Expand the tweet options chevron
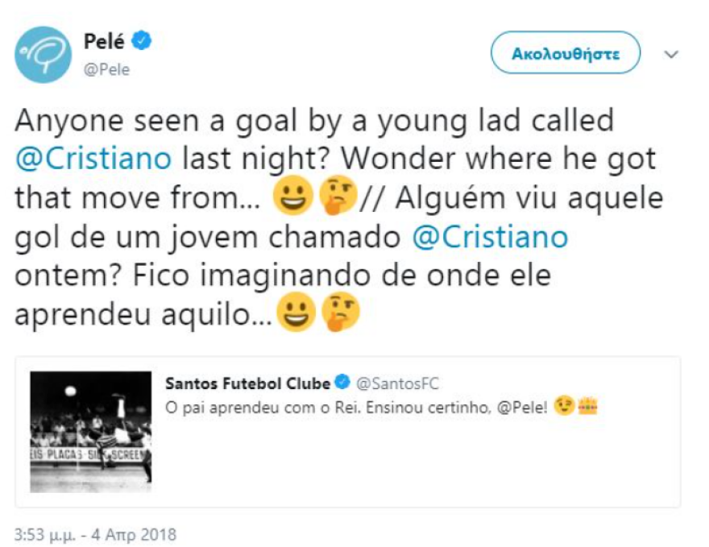The height and width of the screenshot is (547, 709). [671, 55]
